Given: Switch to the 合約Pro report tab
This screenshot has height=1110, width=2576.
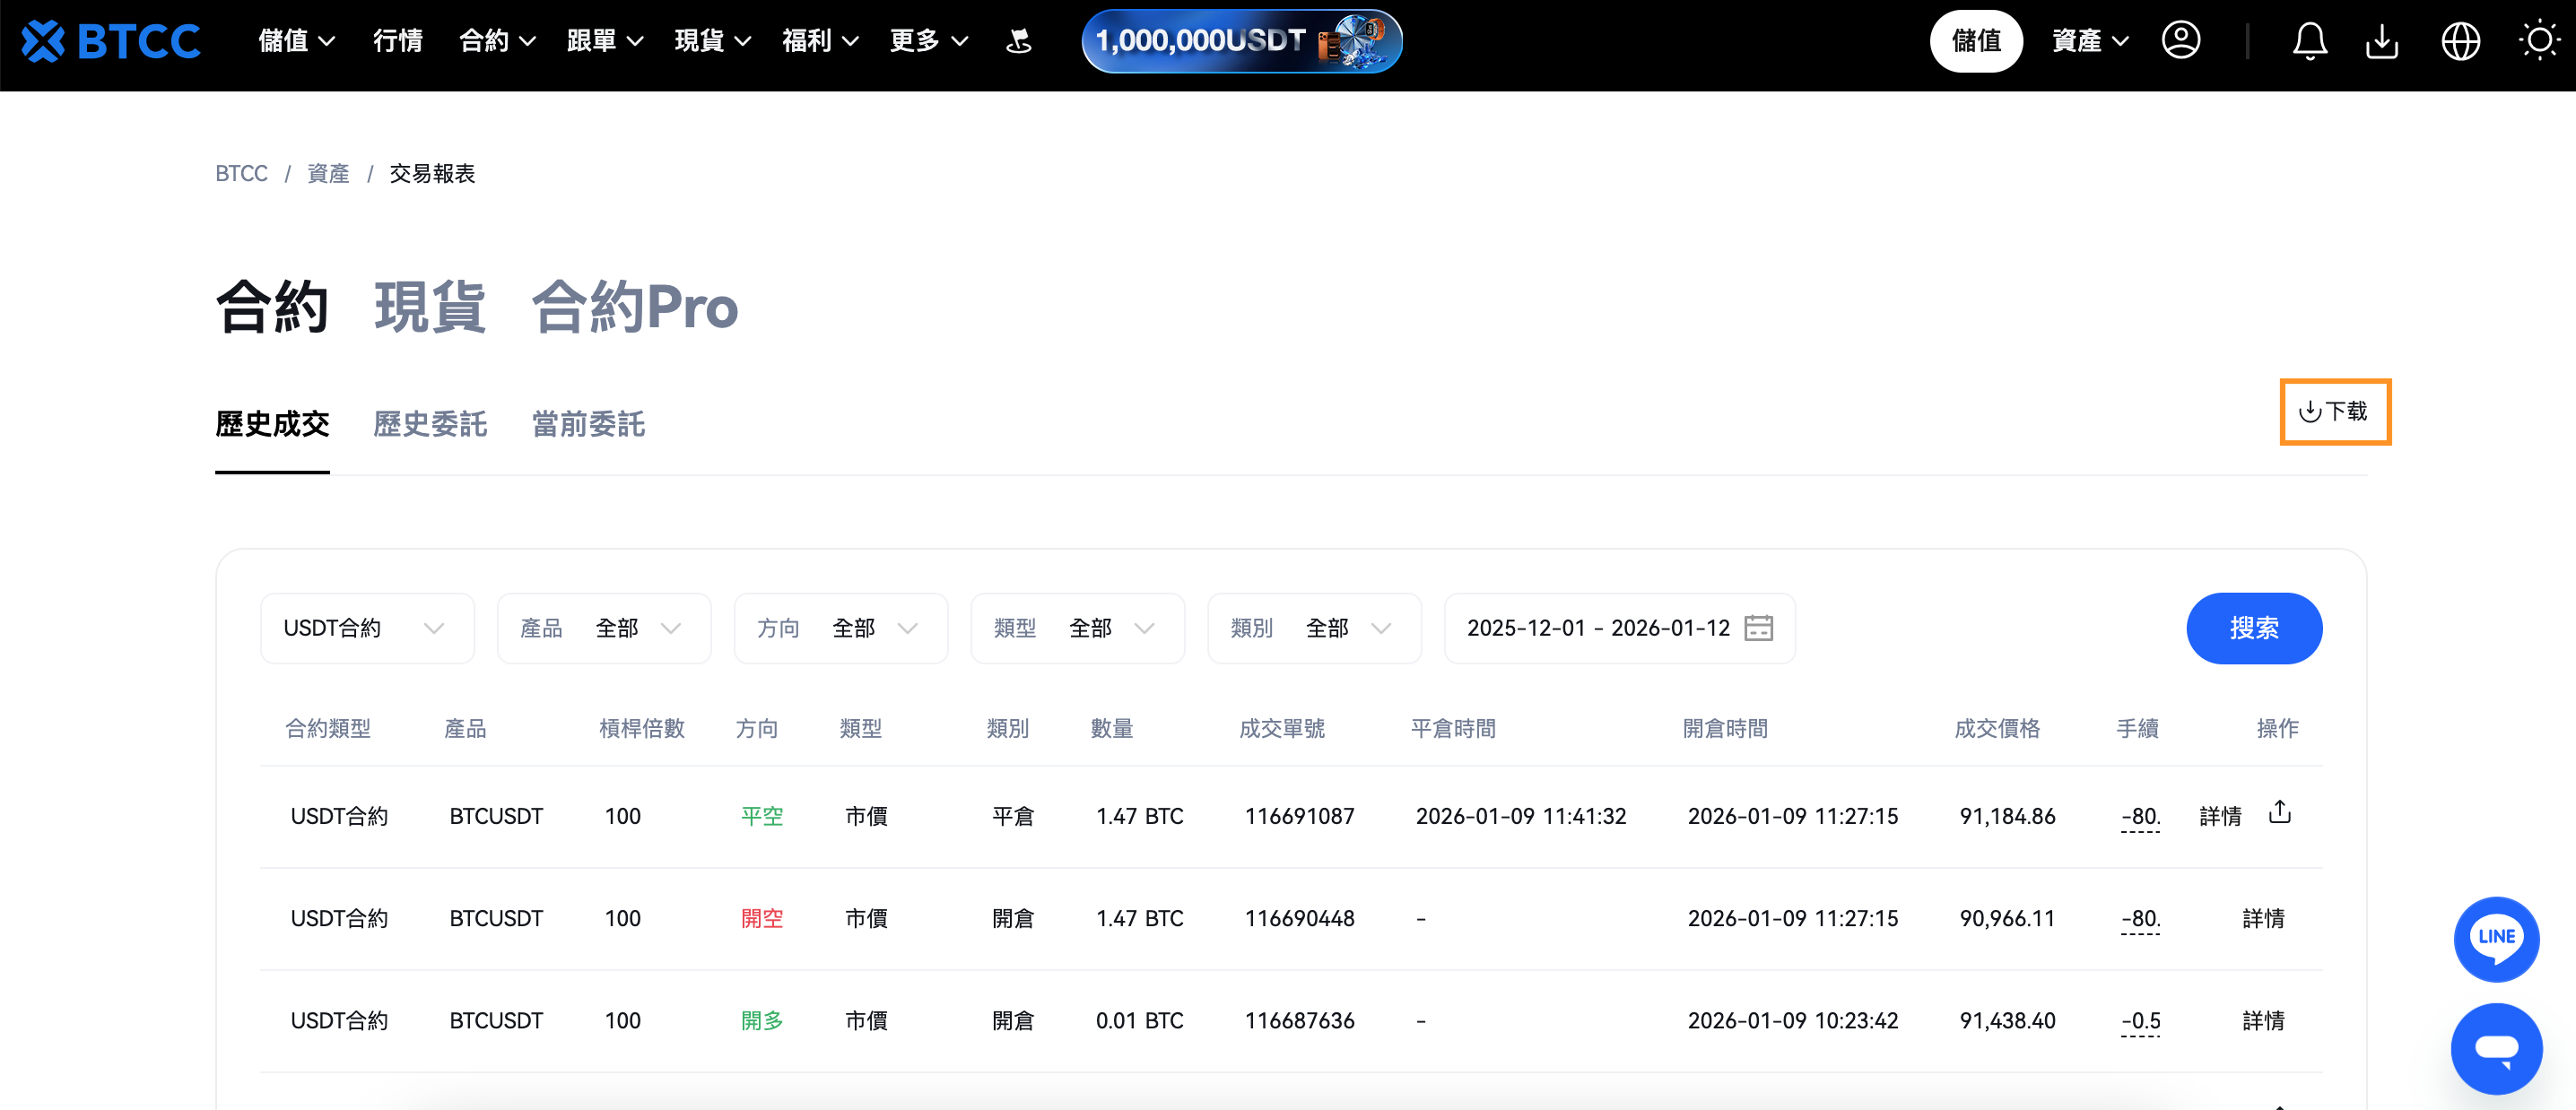Looking at the screenshot, I should click(x=635, y=307).
